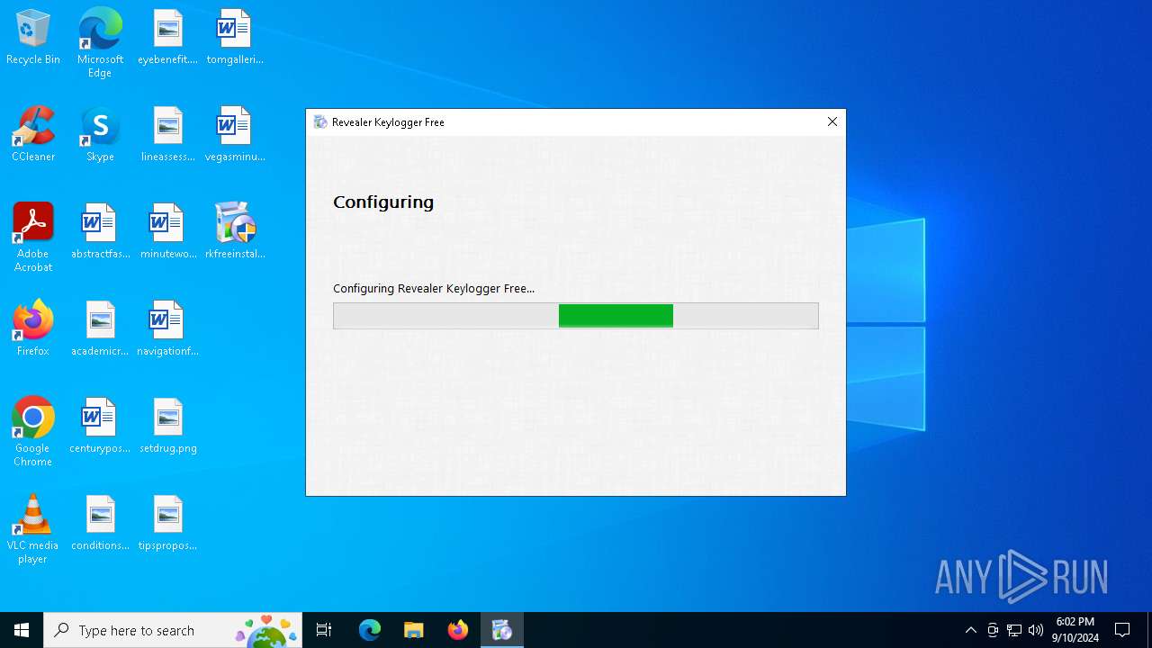
Task: Select the Revealer Keylogger installer taskbar button
Action: [x=502, y=630]
